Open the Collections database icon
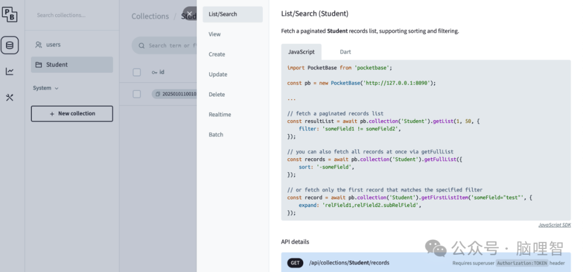The image size is (583, 272). [10, 45]
